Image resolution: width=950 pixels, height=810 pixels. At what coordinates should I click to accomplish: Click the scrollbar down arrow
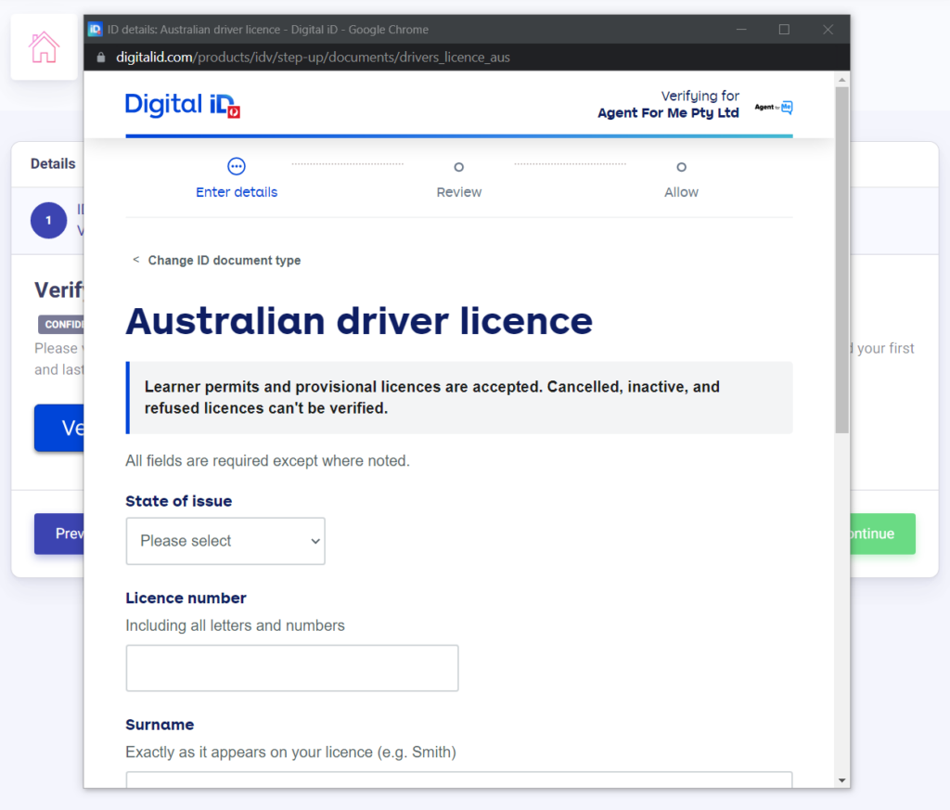pos(841,780)
